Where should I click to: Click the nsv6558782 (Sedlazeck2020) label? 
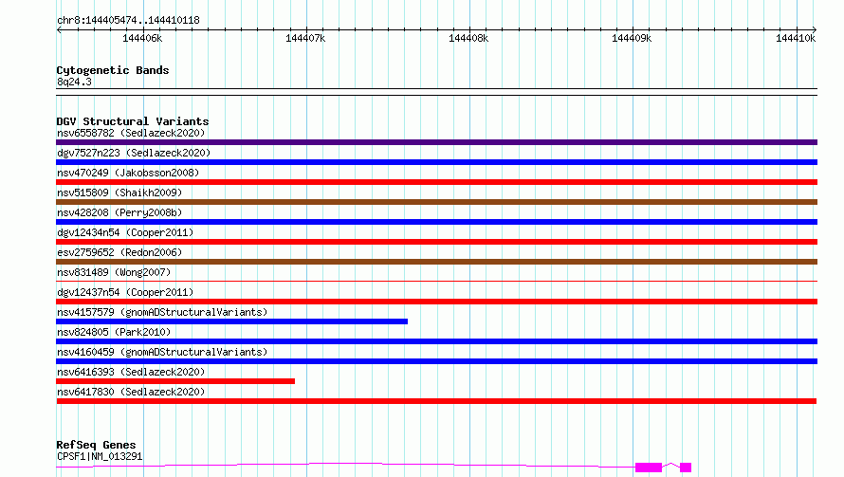click(x=131, y=133)
